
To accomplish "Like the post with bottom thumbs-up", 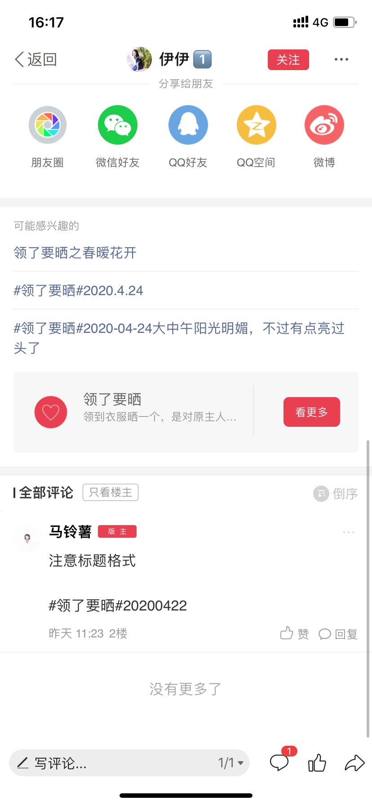I will [x=317, y=762].
